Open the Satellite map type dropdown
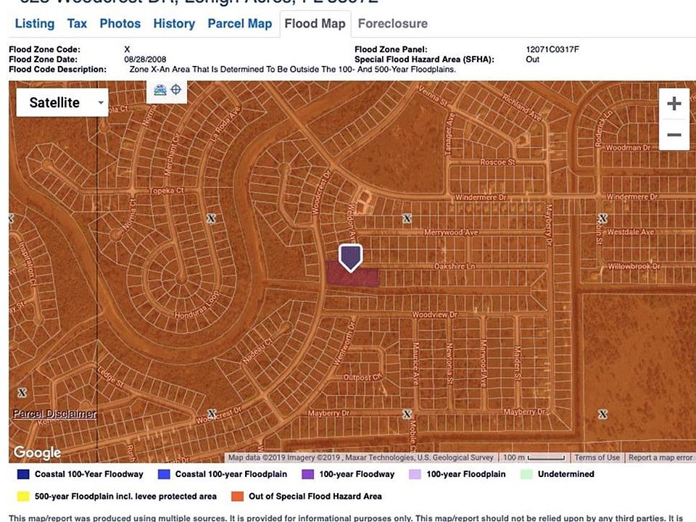This screenshot has width=696, height=522. (x=62, y=102)
